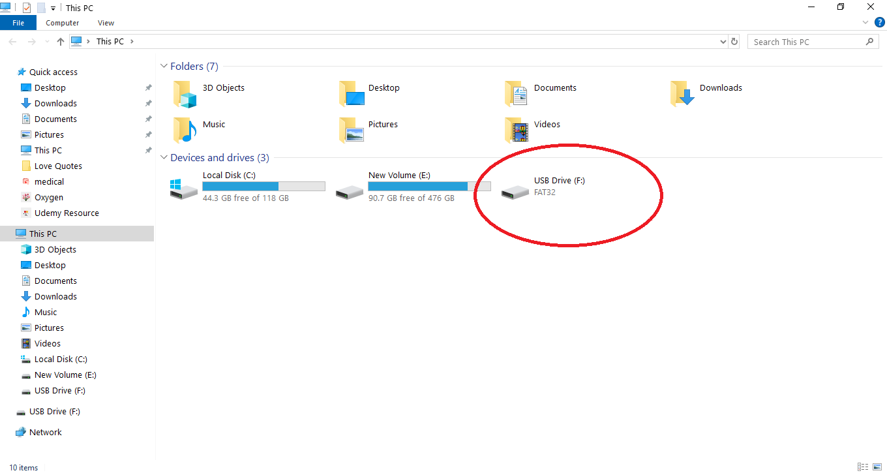Click the Up arrow navigation button
This screenshot has height=475, width=887.
61,42
